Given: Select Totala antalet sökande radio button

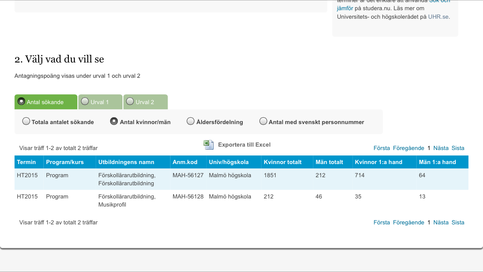Looking at the screenshot, I should pos(26,122).
